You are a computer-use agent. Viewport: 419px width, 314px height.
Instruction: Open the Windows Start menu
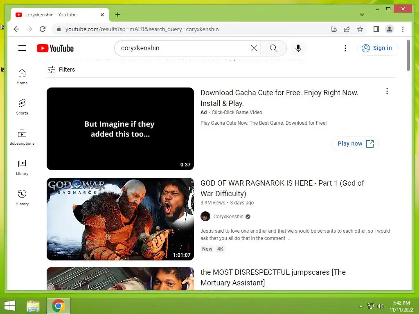tap(10, 306)
